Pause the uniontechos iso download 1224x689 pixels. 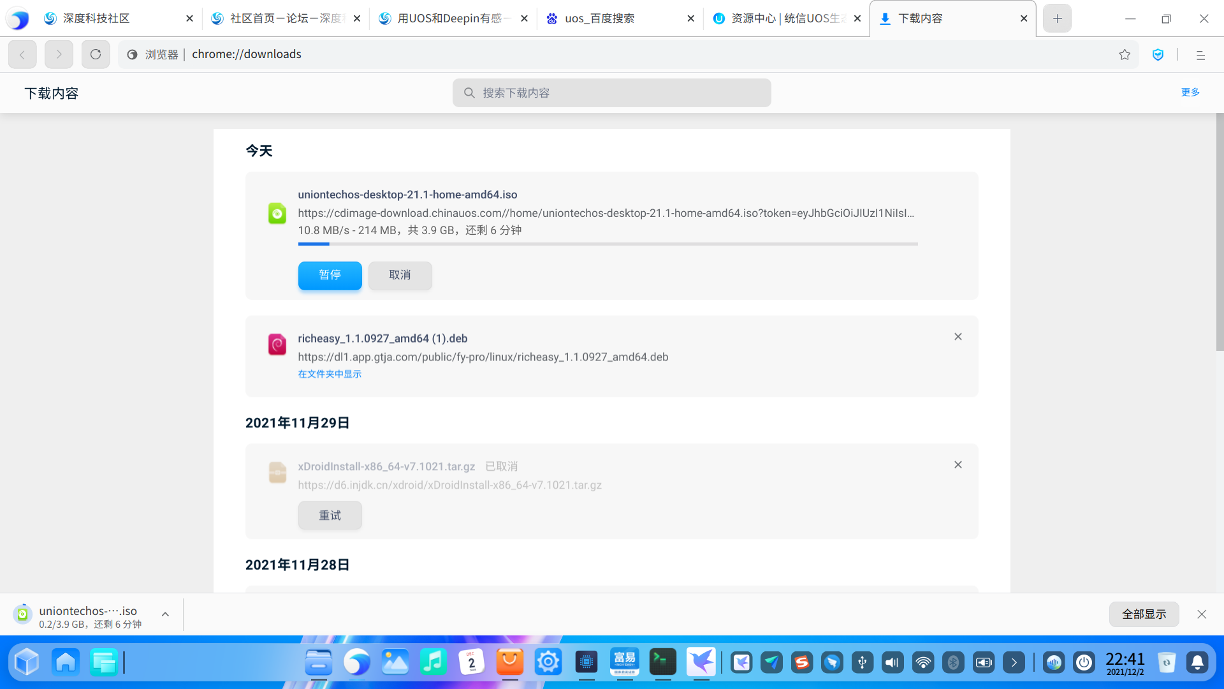pos(330,276)
